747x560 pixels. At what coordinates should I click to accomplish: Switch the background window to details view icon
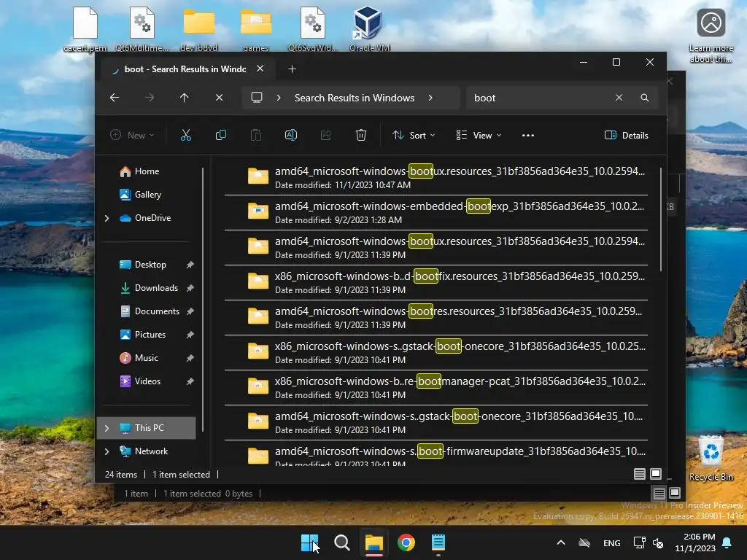click(x=659, y=493)
